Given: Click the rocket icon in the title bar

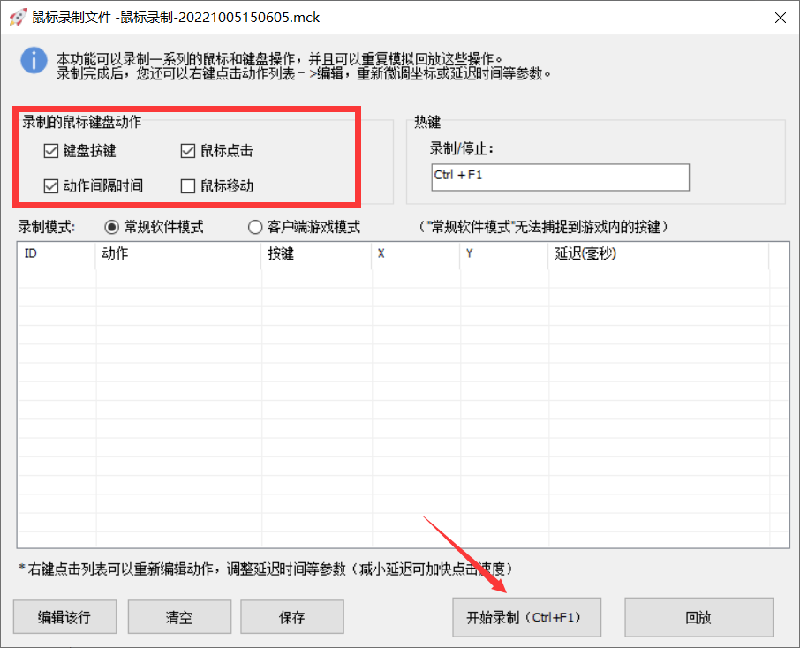Looking at the screenshot, I should 16,17.
